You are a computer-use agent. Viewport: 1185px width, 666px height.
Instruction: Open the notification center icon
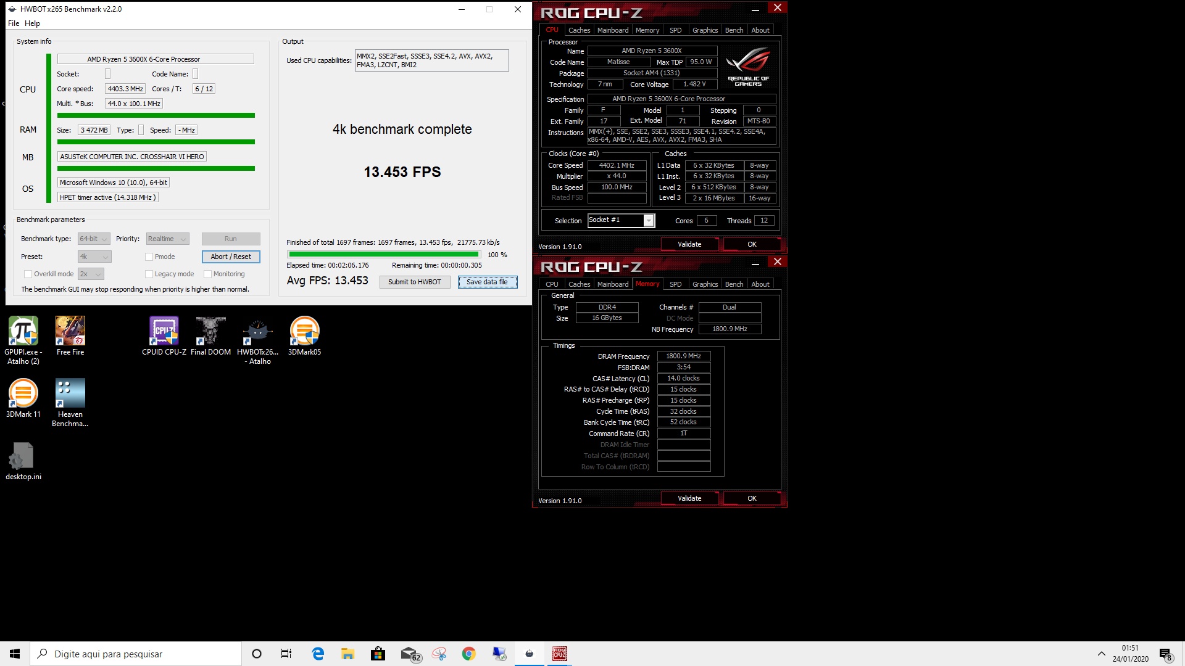coord(1165,654)
